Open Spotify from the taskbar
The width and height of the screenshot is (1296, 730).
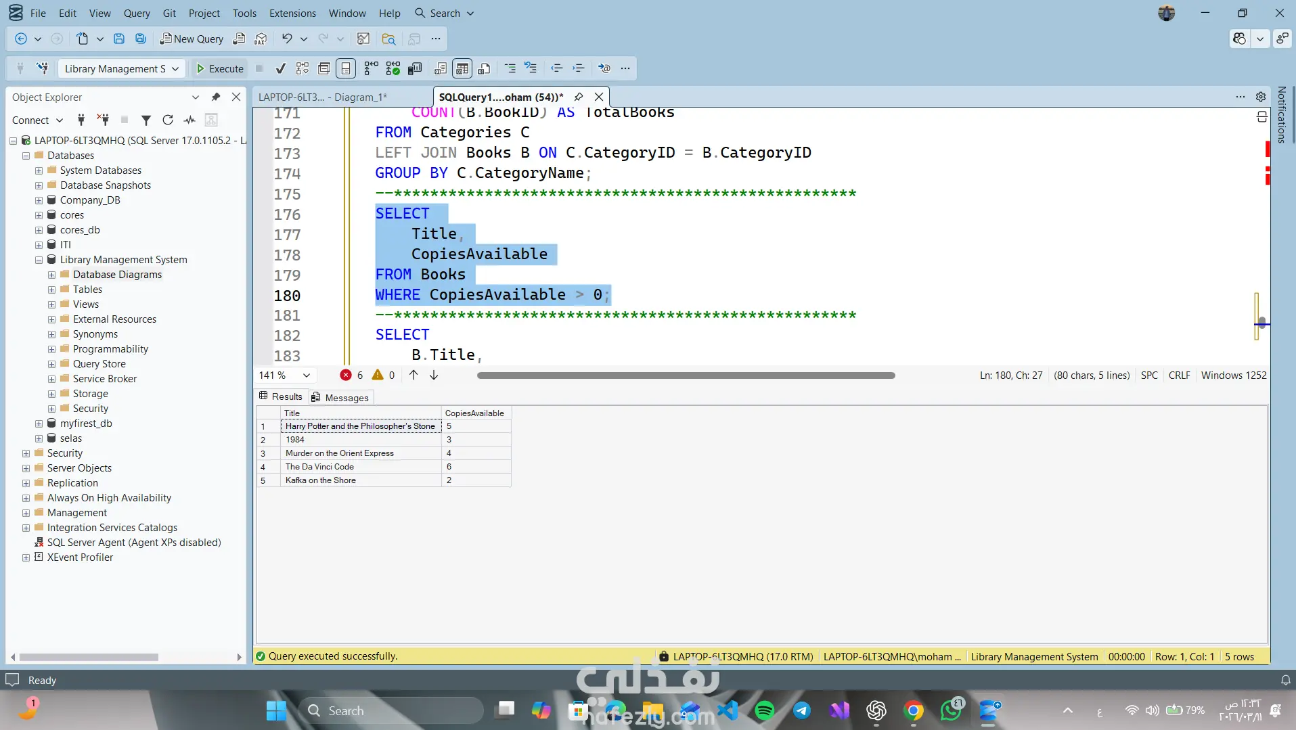click(764, 710)
